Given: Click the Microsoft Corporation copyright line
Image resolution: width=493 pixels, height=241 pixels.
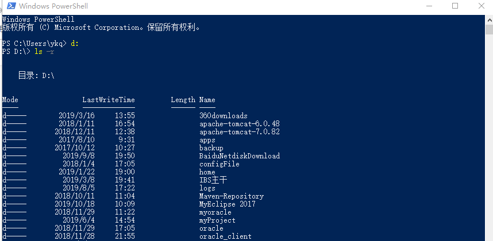Looking at the screenshot, I should click(101, 28).
